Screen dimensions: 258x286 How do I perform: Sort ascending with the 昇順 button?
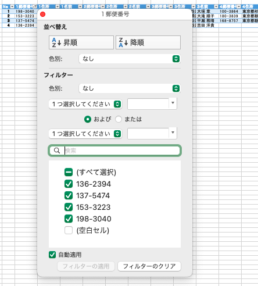click(x=81, y=42)
